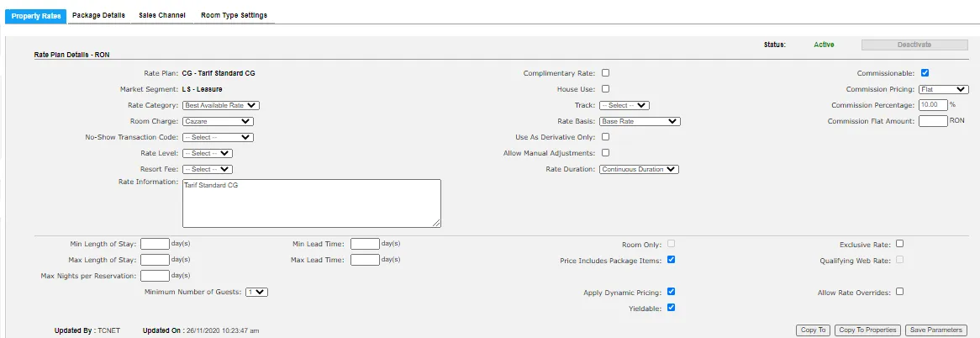Click Copy To Properties button
This screenshot has height=338, width=980.
coord(868,330)
